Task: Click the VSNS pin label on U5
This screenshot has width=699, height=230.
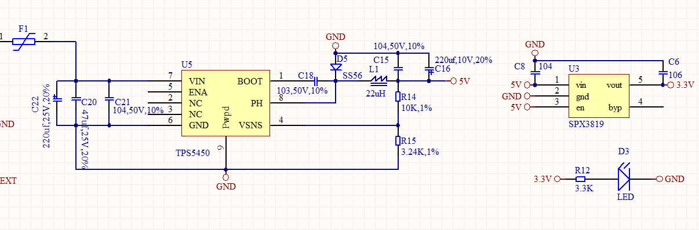Action: tap(250, 125)
